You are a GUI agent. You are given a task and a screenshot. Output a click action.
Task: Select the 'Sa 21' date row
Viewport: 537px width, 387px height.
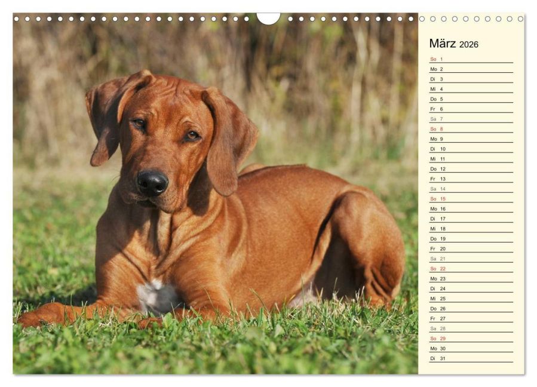[x=471, y=258]
